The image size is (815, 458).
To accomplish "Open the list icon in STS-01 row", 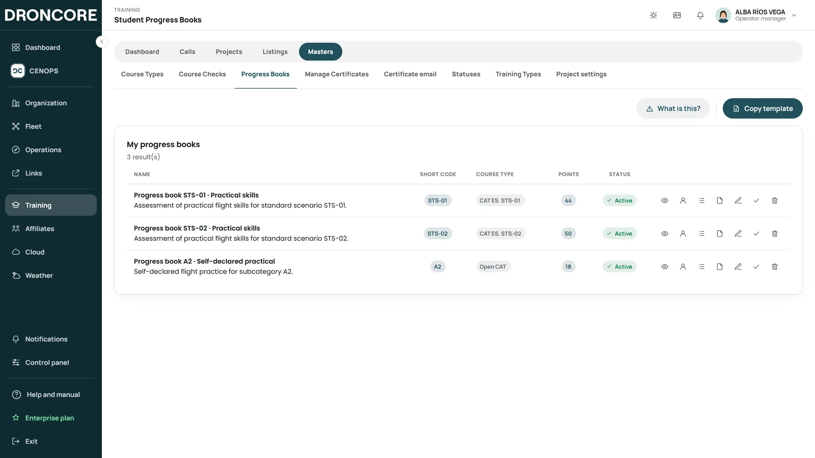I will click(701, 201).
